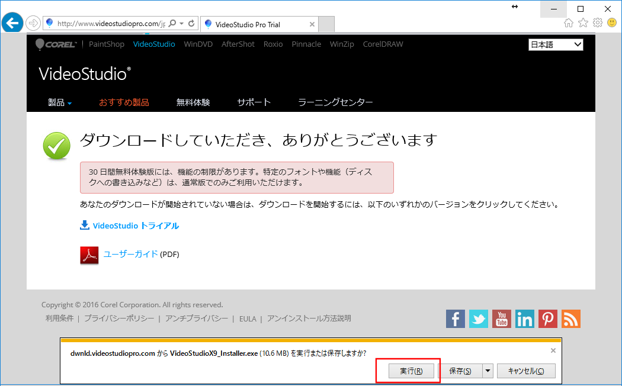This screenshot has width=622, height=386.
Task: Open RSS feed icon
Action: coord(571,319)
